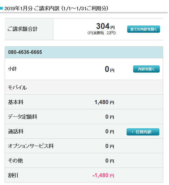Open the 日別内訳 for 通話料
169x185 pixels.
[x=143, y=132]
